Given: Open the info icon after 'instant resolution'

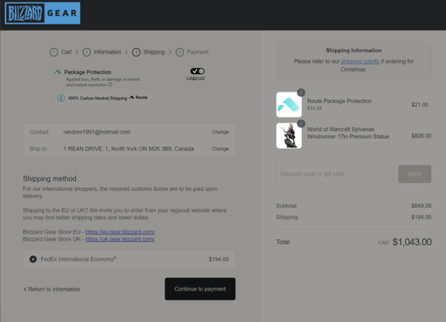Looking at the screenshot, I should click(110, 84).
